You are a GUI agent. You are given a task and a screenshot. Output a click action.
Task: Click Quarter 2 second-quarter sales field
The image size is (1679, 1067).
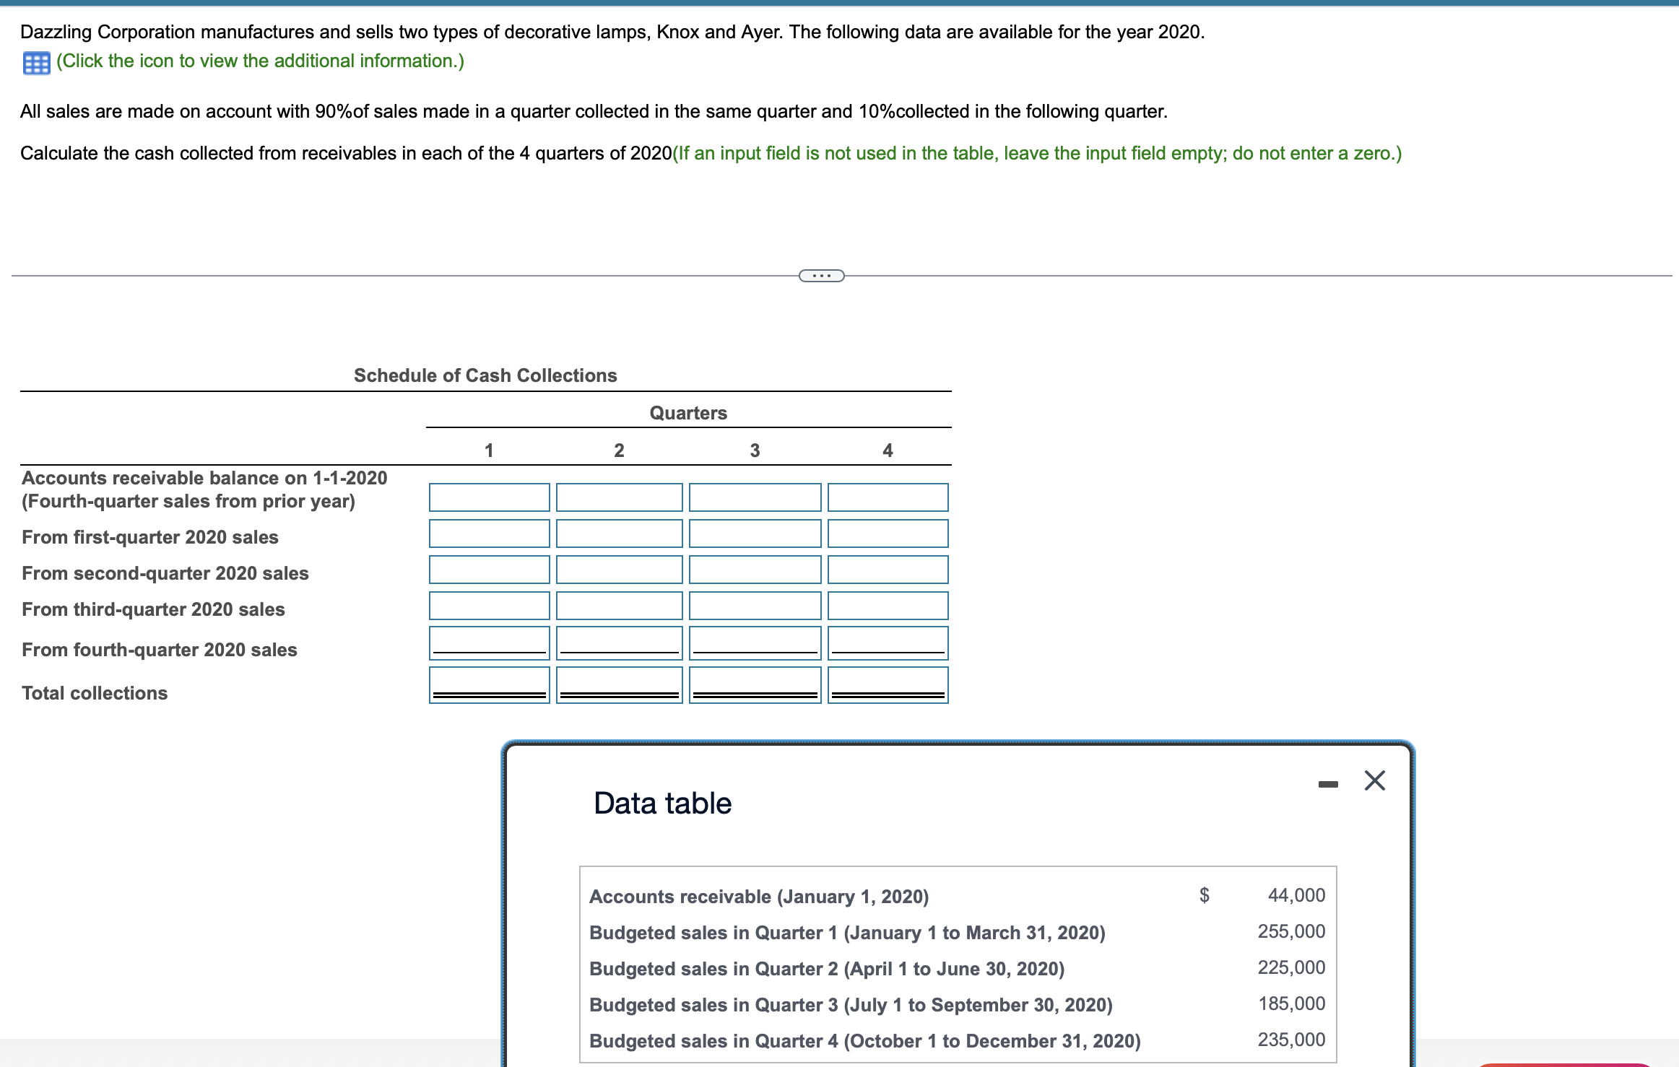point(619,570)
